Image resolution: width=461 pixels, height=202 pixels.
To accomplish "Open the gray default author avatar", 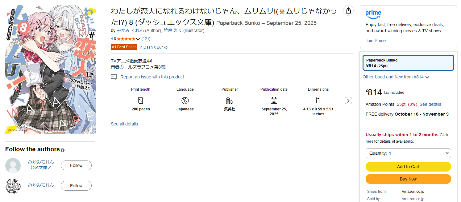I will point(13,166).
